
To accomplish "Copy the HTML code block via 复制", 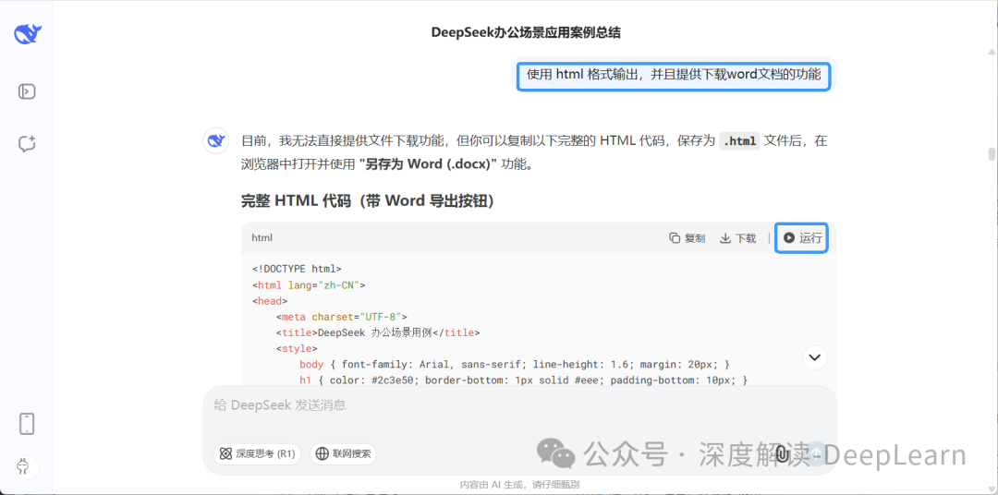I will click(x=687, y=238).
